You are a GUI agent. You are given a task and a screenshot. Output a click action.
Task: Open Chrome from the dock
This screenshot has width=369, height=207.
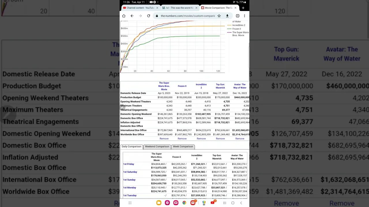(184, 203)
